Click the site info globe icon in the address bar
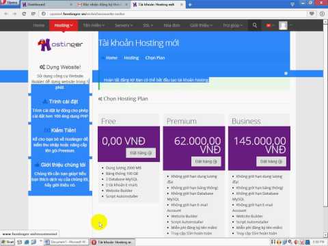The height and width of the screenshot is (246, 328). click(44, 14)
